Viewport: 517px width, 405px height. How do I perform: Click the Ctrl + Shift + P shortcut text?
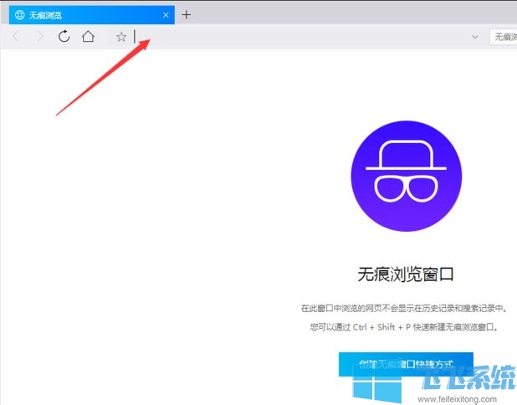(x=381, y=327)
